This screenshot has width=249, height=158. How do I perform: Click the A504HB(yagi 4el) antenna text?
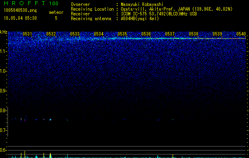click(140, 19)
